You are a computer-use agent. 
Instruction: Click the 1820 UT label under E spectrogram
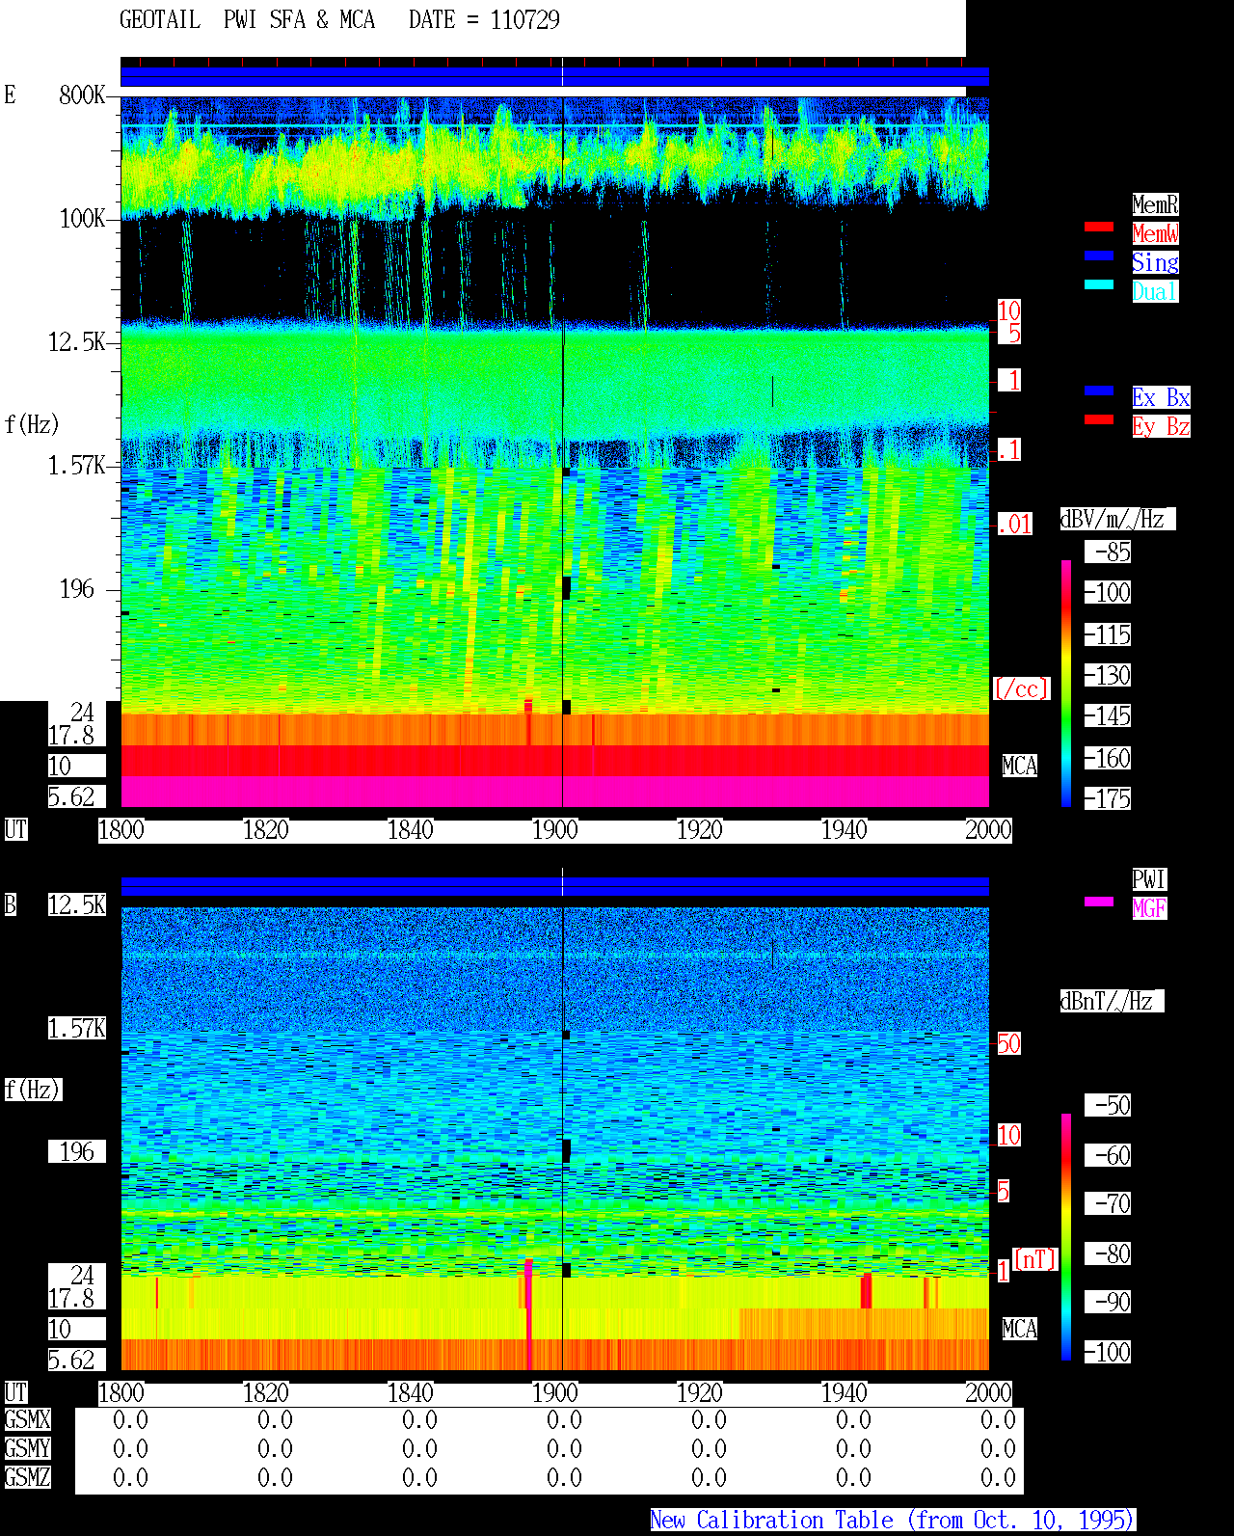(266, 830)
